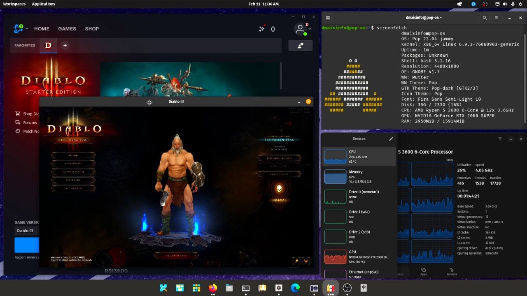Open Settings gear from dock
527x296 pixels.
pyautogui.click(x=279, y=288)
